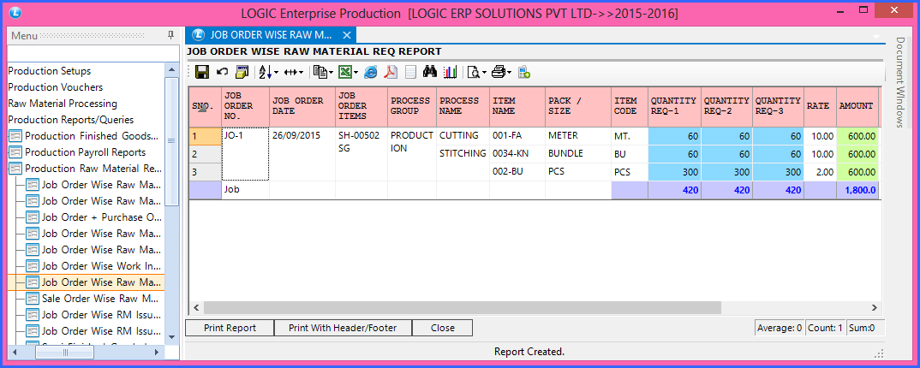
Task: Click the pin icon on Menu panel
Action: pyautogui.click(x=170, y=35)
